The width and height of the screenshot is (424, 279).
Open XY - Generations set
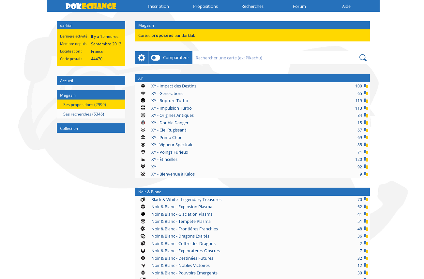167,93
